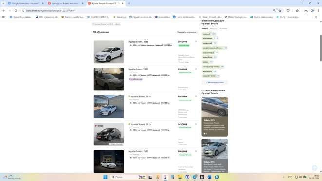Switch to the Google Календарь tab
The width and height of the screenshot is (322, 181).
click(x=25, y=3)
